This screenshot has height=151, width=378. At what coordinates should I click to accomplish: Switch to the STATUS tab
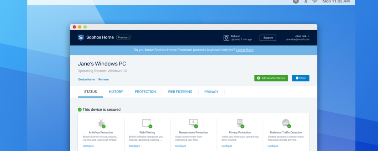click(x=91, y=92)
